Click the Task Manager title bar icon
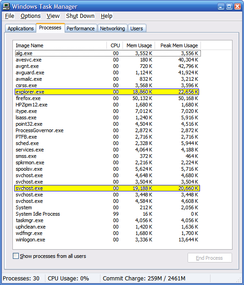This screenshot has width=244, height=285. [x=6, y=6]
